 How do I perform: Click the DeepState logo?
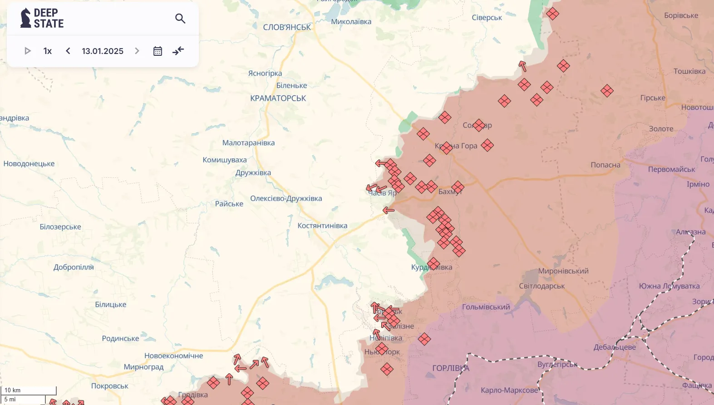tap(42, 18)
